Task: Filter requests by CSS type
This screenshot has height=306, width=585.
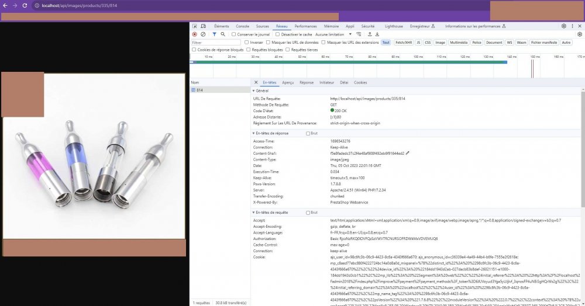Action: (428, 43)
